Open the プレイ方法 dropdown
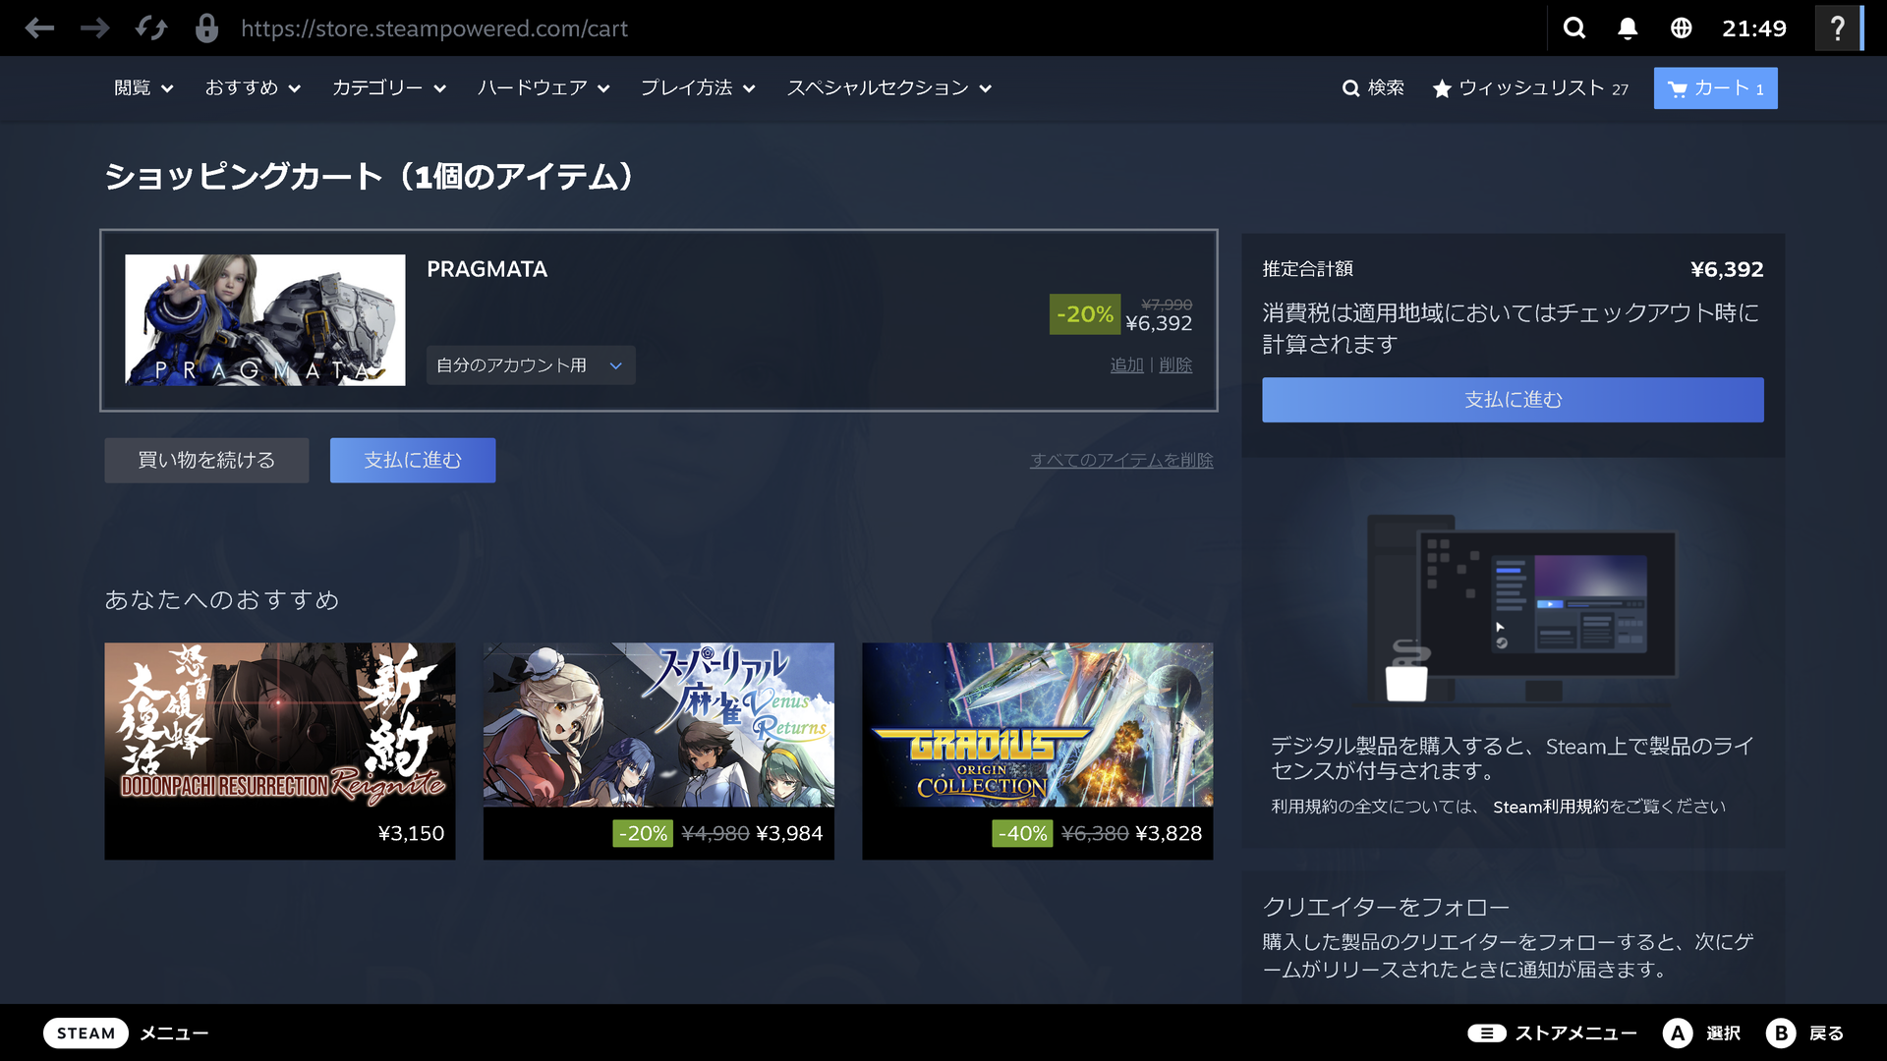This screenshot has width=1887, height=1061. pyautogui.click(x=698, y=88)
